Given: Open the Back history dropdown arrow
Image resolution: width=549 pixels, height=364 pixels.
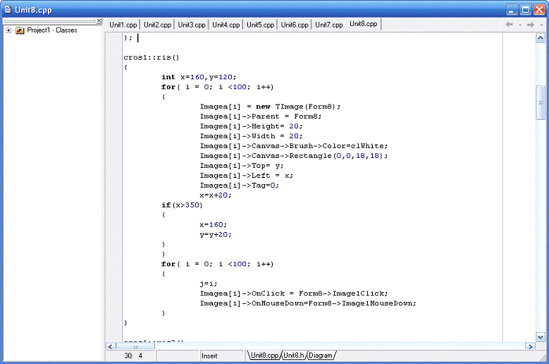Looking at the screenshot, I should pyautogui.click(x=520, y=24).
